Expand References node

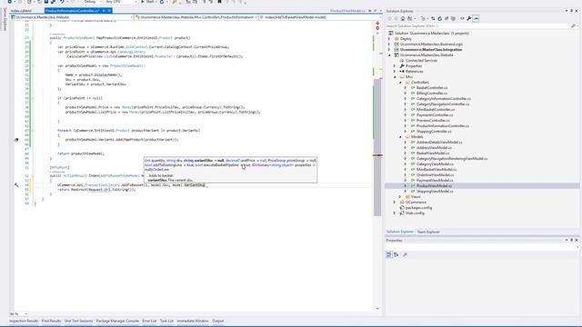[395, 71]
